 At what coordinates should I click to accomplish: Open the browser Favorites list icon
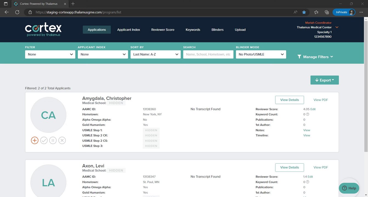tap(316, 12)
